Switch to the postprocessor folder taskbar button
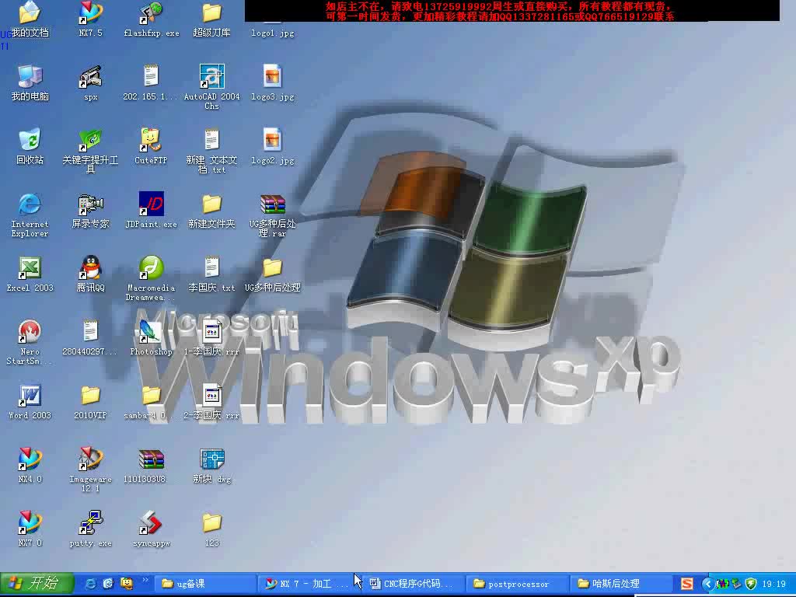 [x=516, y=583]
